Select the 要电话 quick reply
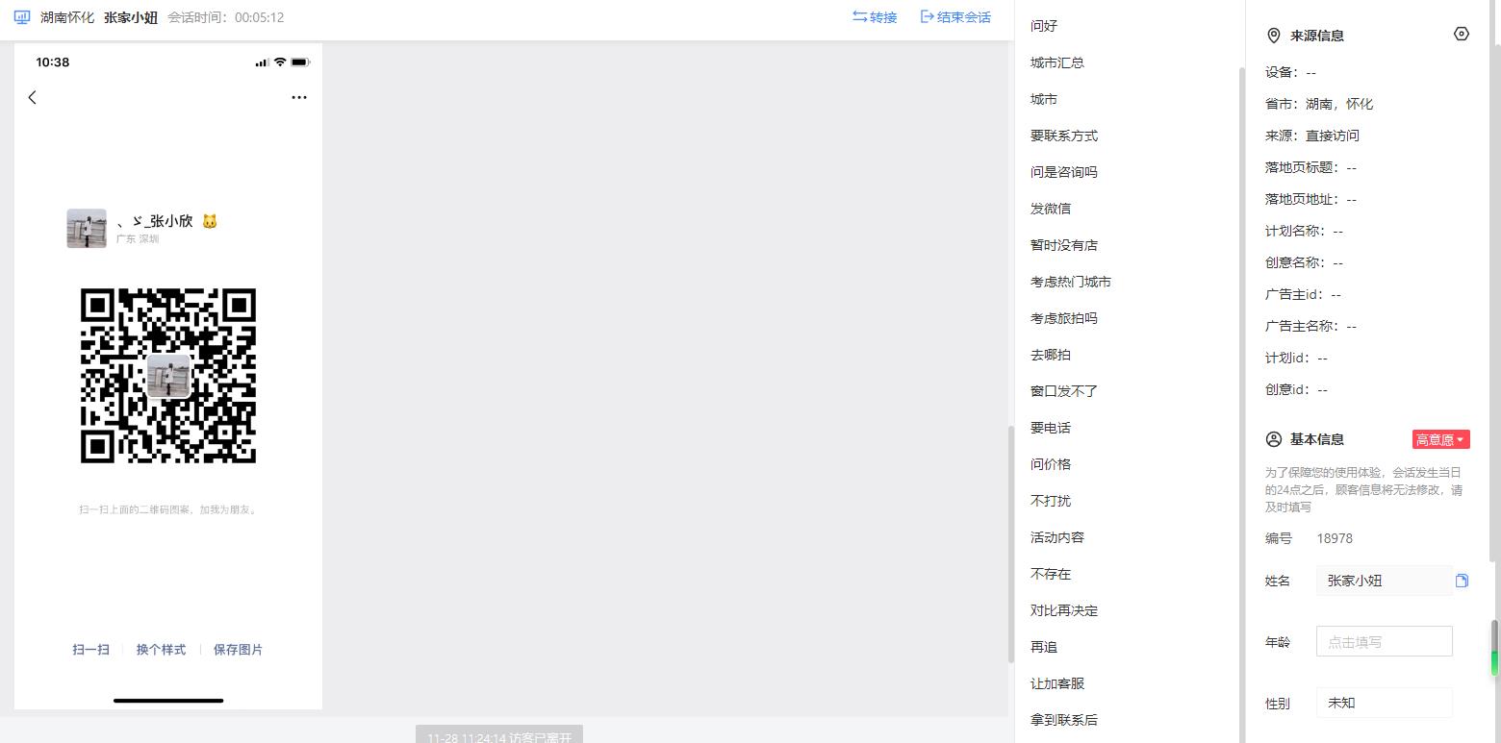This screenshot has width=1501, height=743. (x=1051, y=428)
